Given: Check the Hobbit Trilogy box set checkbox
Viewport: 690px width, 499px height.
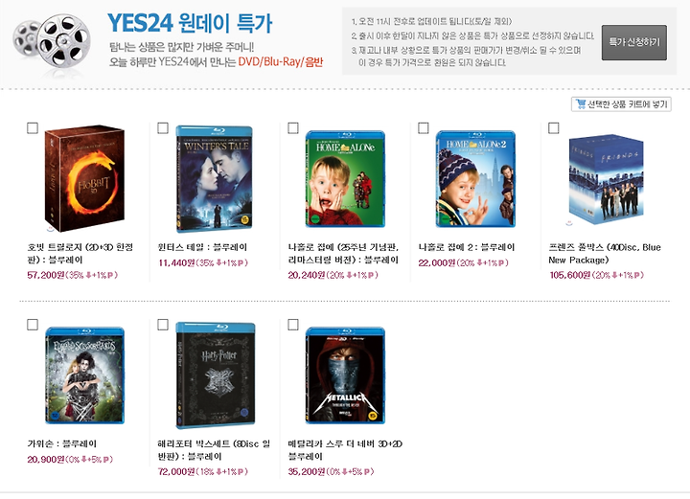Looking at the screenshot, I should pyautogui.click(x=33, y=128).
